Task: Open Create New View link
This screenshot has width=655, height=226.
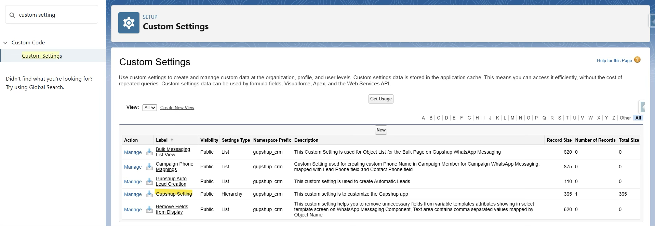Action: pos(177,108)
